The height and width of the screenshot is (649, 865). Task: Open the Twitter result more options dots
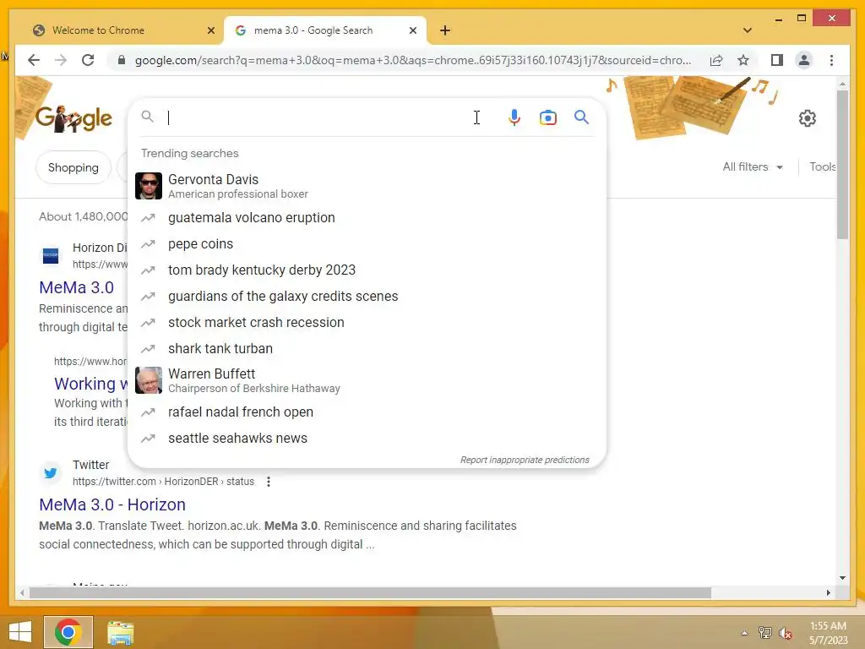pyautogui.click(x=268, y=482)
